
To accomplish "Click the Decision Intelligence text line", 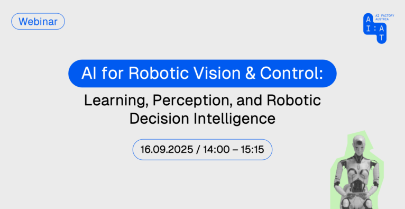I will [202, 119].
